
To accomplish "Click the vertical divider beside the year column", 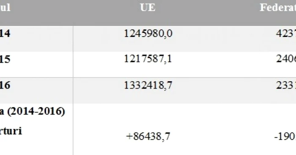I will coord(73,90).
